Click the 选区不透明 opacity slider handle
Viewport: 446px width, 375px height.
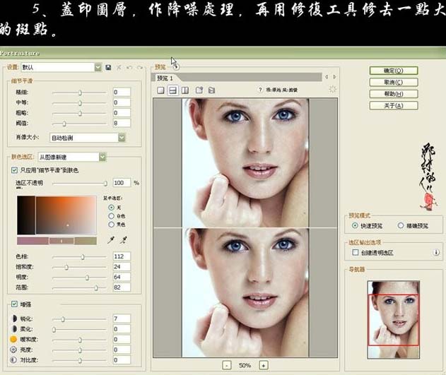tap(105, 183)
